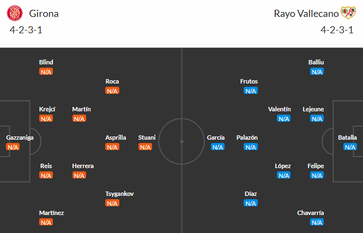Screen dimensions: 363x233
Task: Click Roca's orange N/A badge
Action: 112,91
